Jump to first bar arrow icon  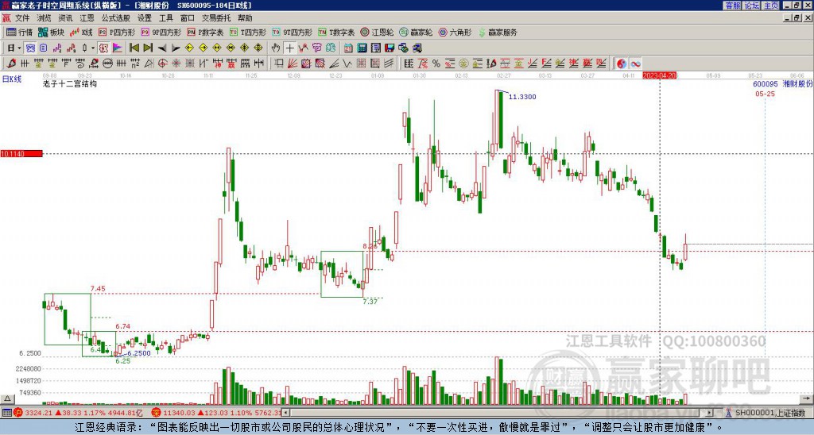point(134,48)
